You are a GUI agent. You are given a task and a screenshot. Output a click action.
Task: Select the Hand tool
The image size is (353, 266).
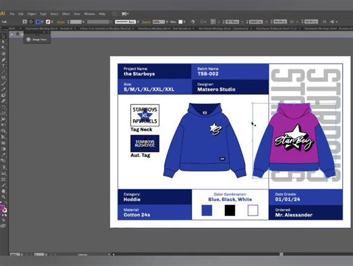coord(3,192)
